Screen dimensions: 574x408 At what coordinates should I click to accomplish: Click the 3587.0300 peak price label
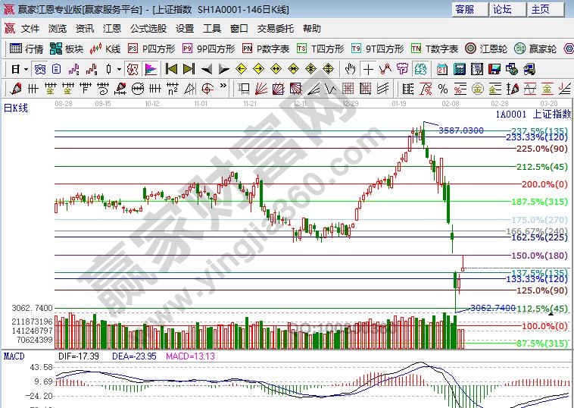click(460, 130)
